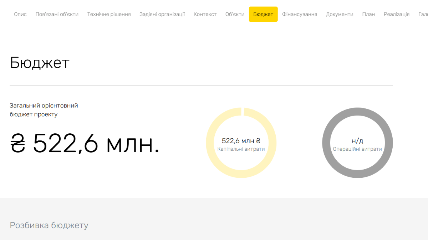Open the Опис tab

point(20,14)
